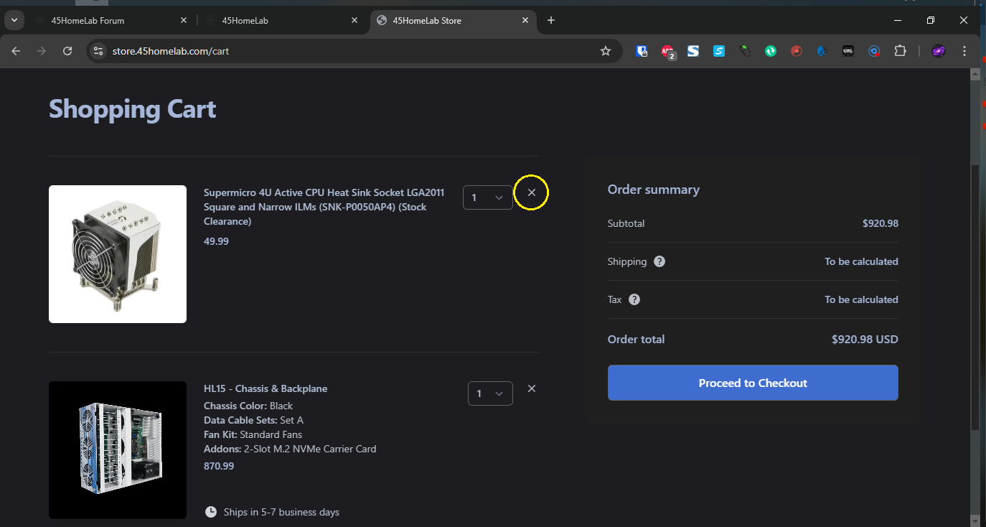Click the 870.99 price text
The height and width of the screenshot is (527, 986).
(219, 466)
